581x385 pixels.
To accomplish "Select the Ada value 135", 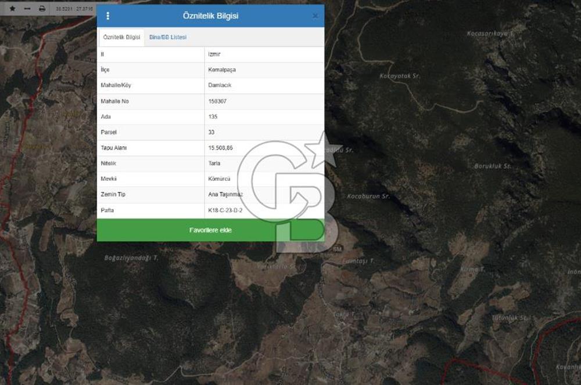I will [x=213, y=117].
